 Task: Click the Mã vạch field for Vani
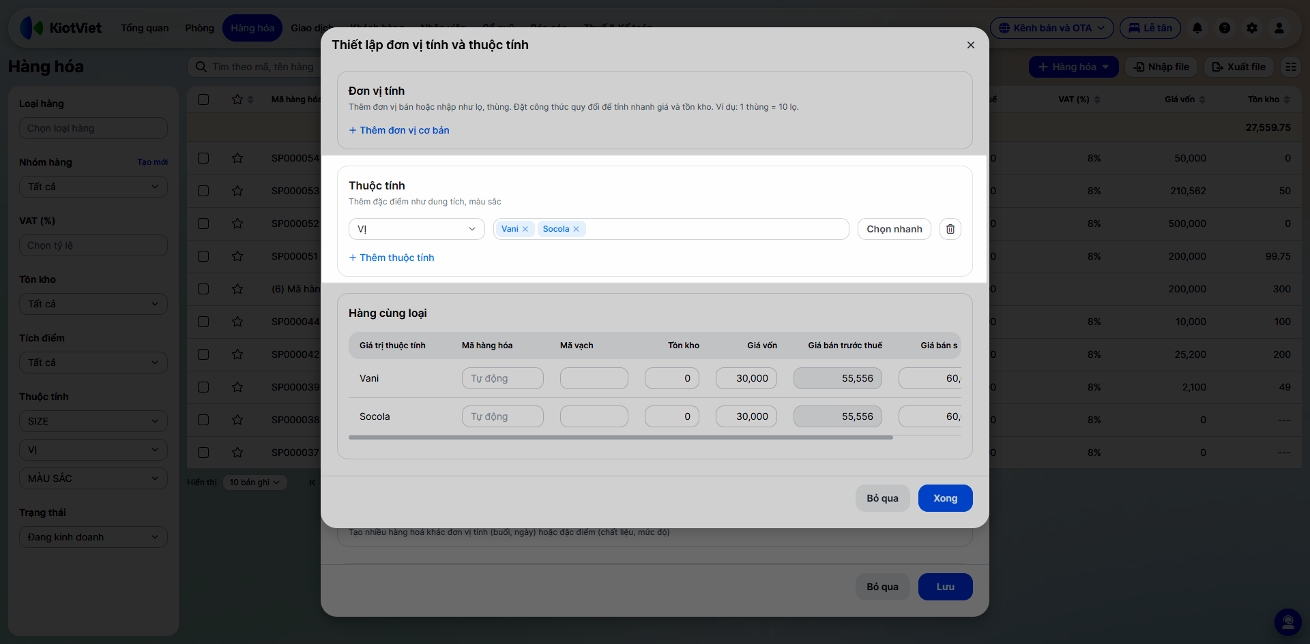(x=594, y=378)
